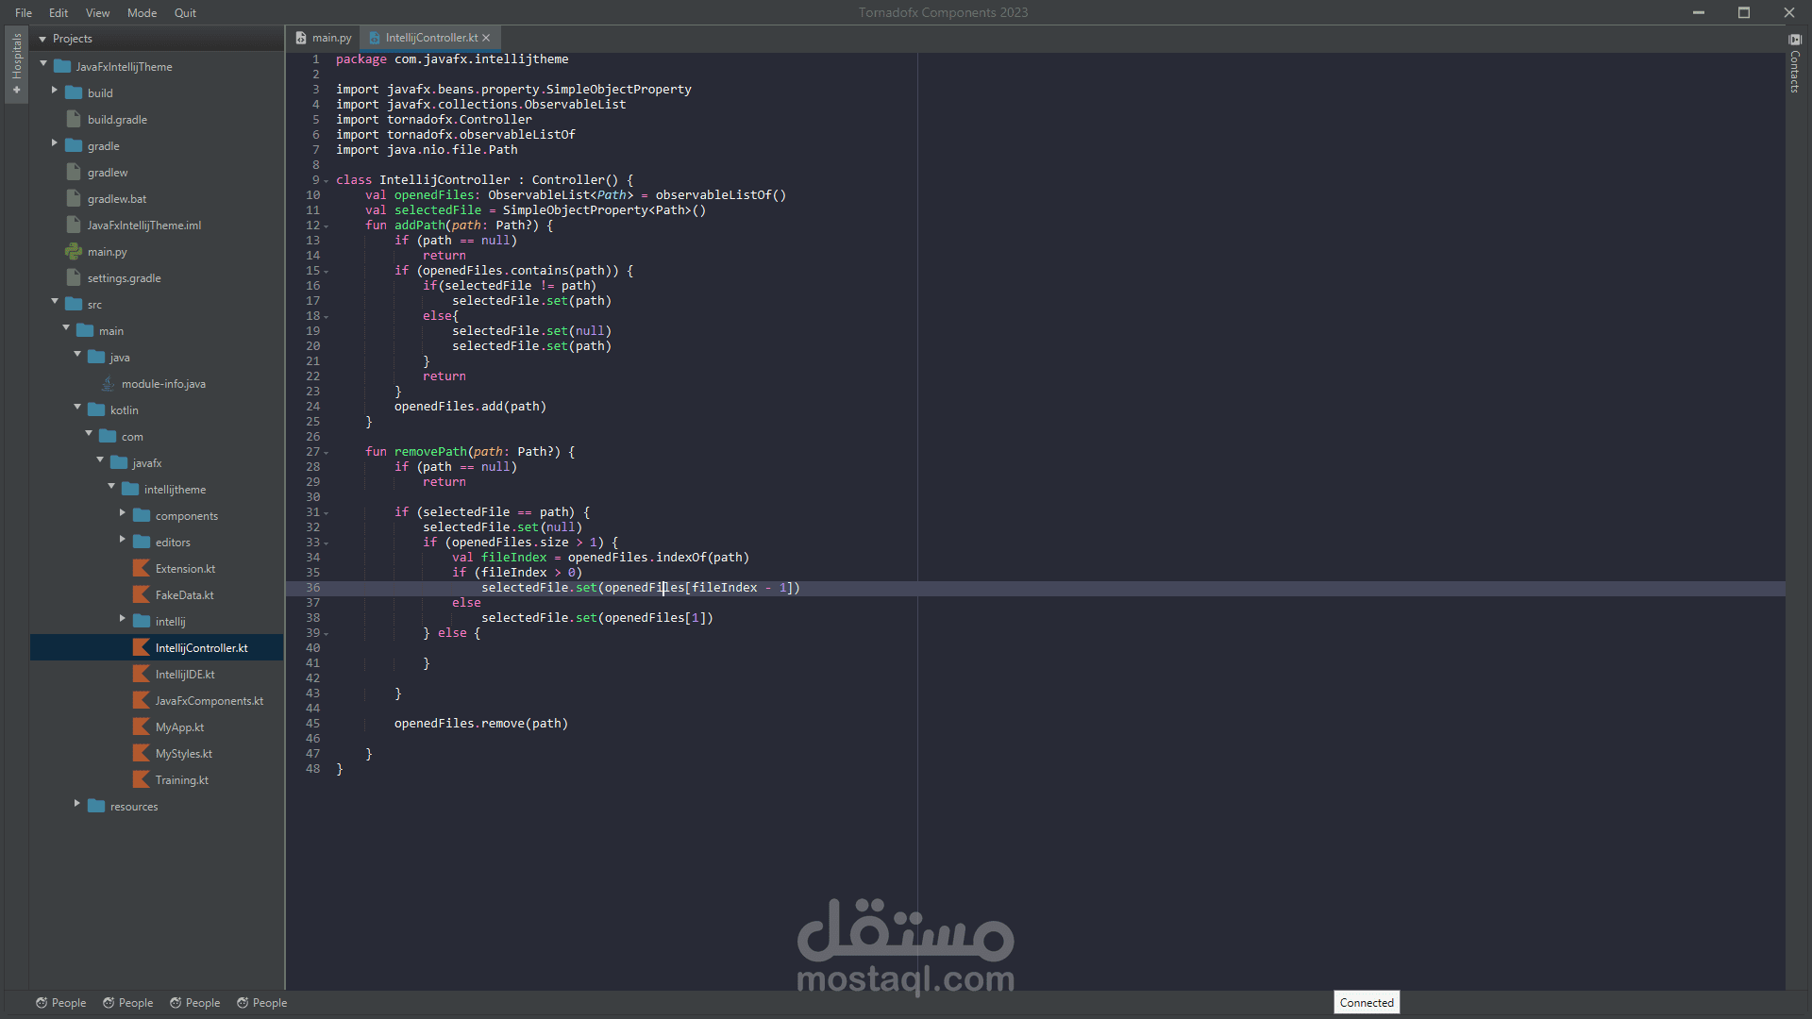Click the folder icon beside components
Screen dimensions: 1812x1019
tap(142, 515)
